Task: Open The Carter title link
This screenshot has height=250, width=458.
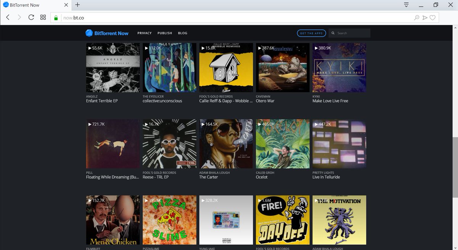Action: coord(209,177)
